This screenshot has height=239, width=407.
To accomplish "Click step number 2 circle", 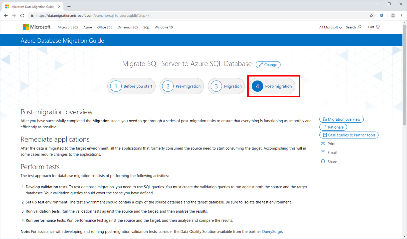I will (168, 86).
